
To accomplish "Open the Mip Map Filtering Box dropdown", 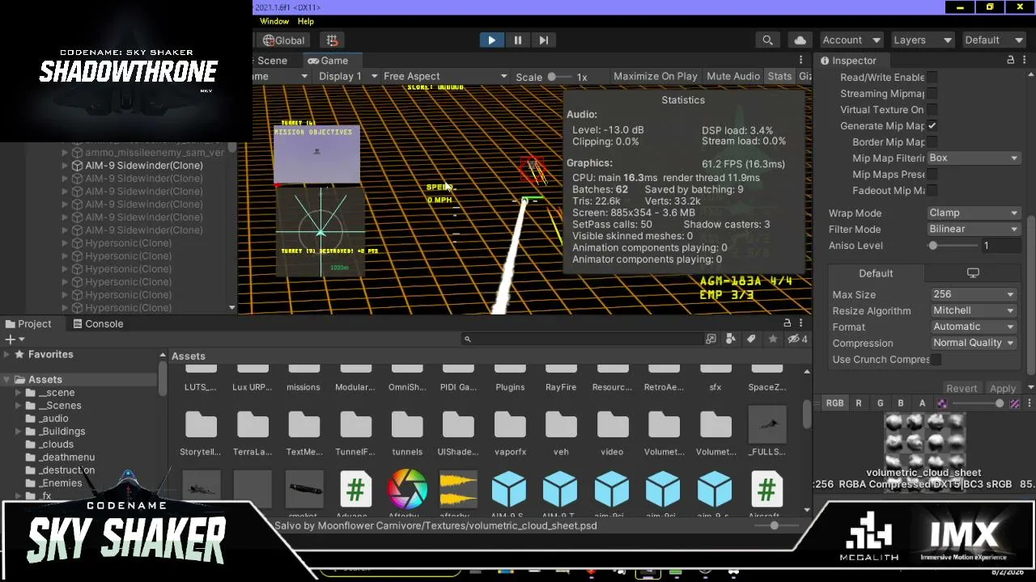I will tap(974, 158).
